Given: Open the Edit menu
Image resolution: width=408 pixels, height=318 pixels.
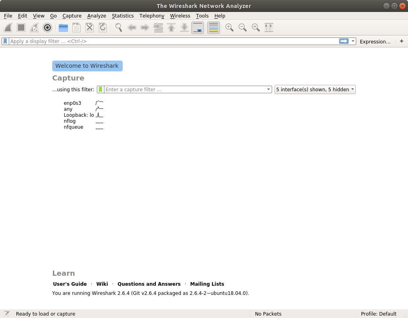Looking at the screenshot, I should 22,16.
